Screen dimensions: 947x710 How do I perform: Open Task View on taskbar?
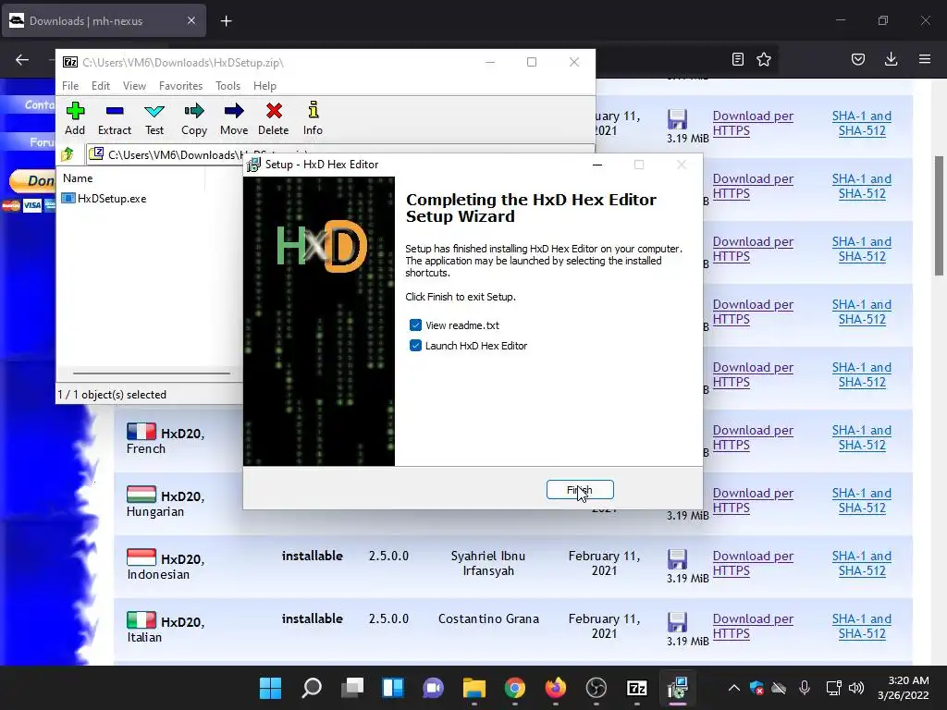352,687
